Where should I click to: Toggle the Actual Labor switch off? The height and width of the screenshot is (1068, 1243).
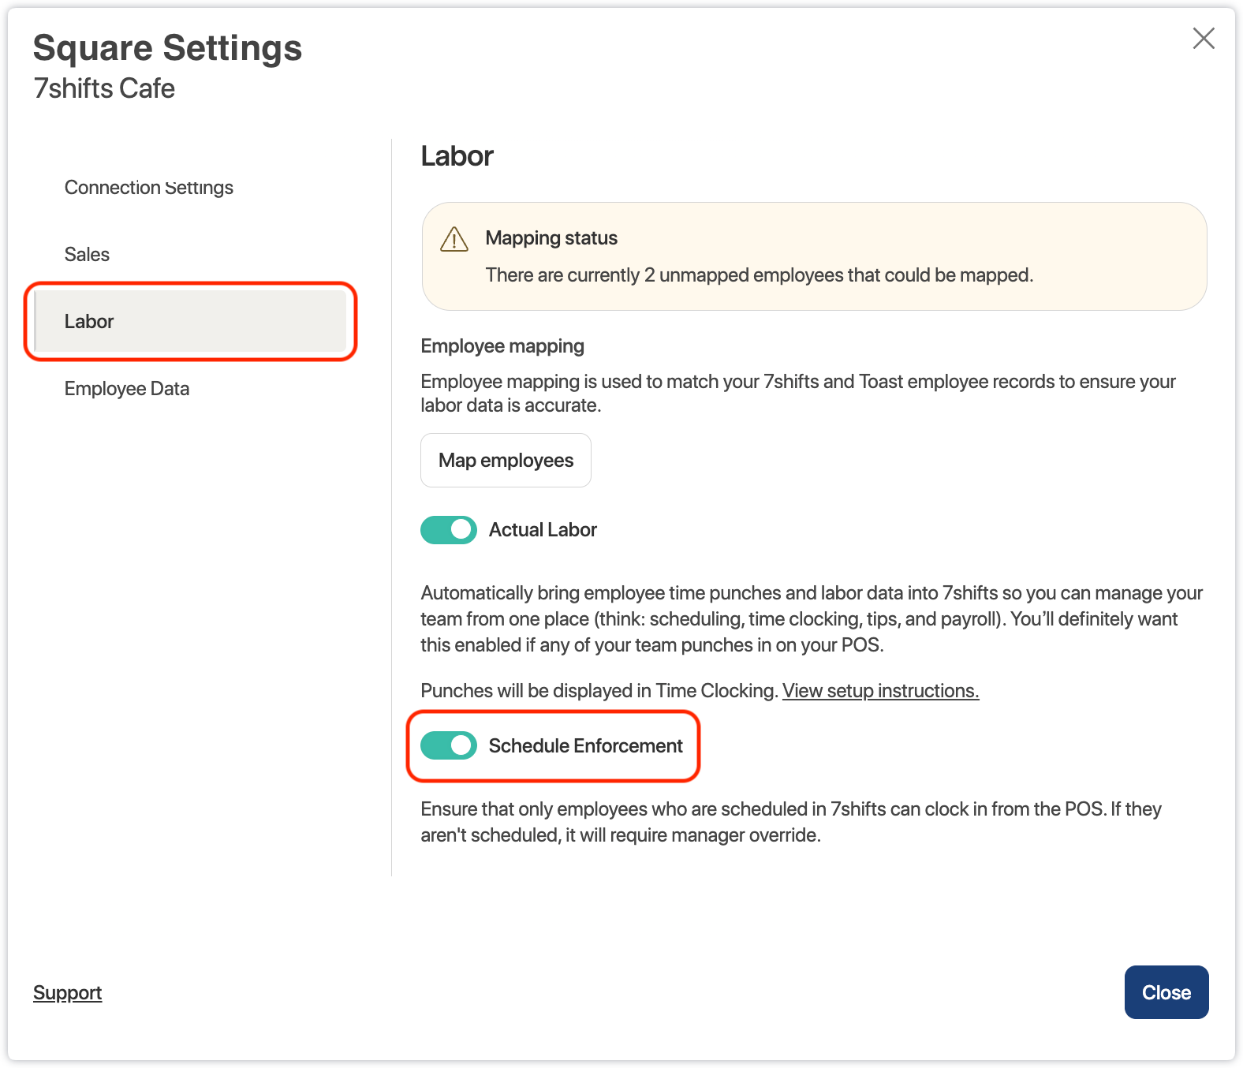(x=449, y=530)
